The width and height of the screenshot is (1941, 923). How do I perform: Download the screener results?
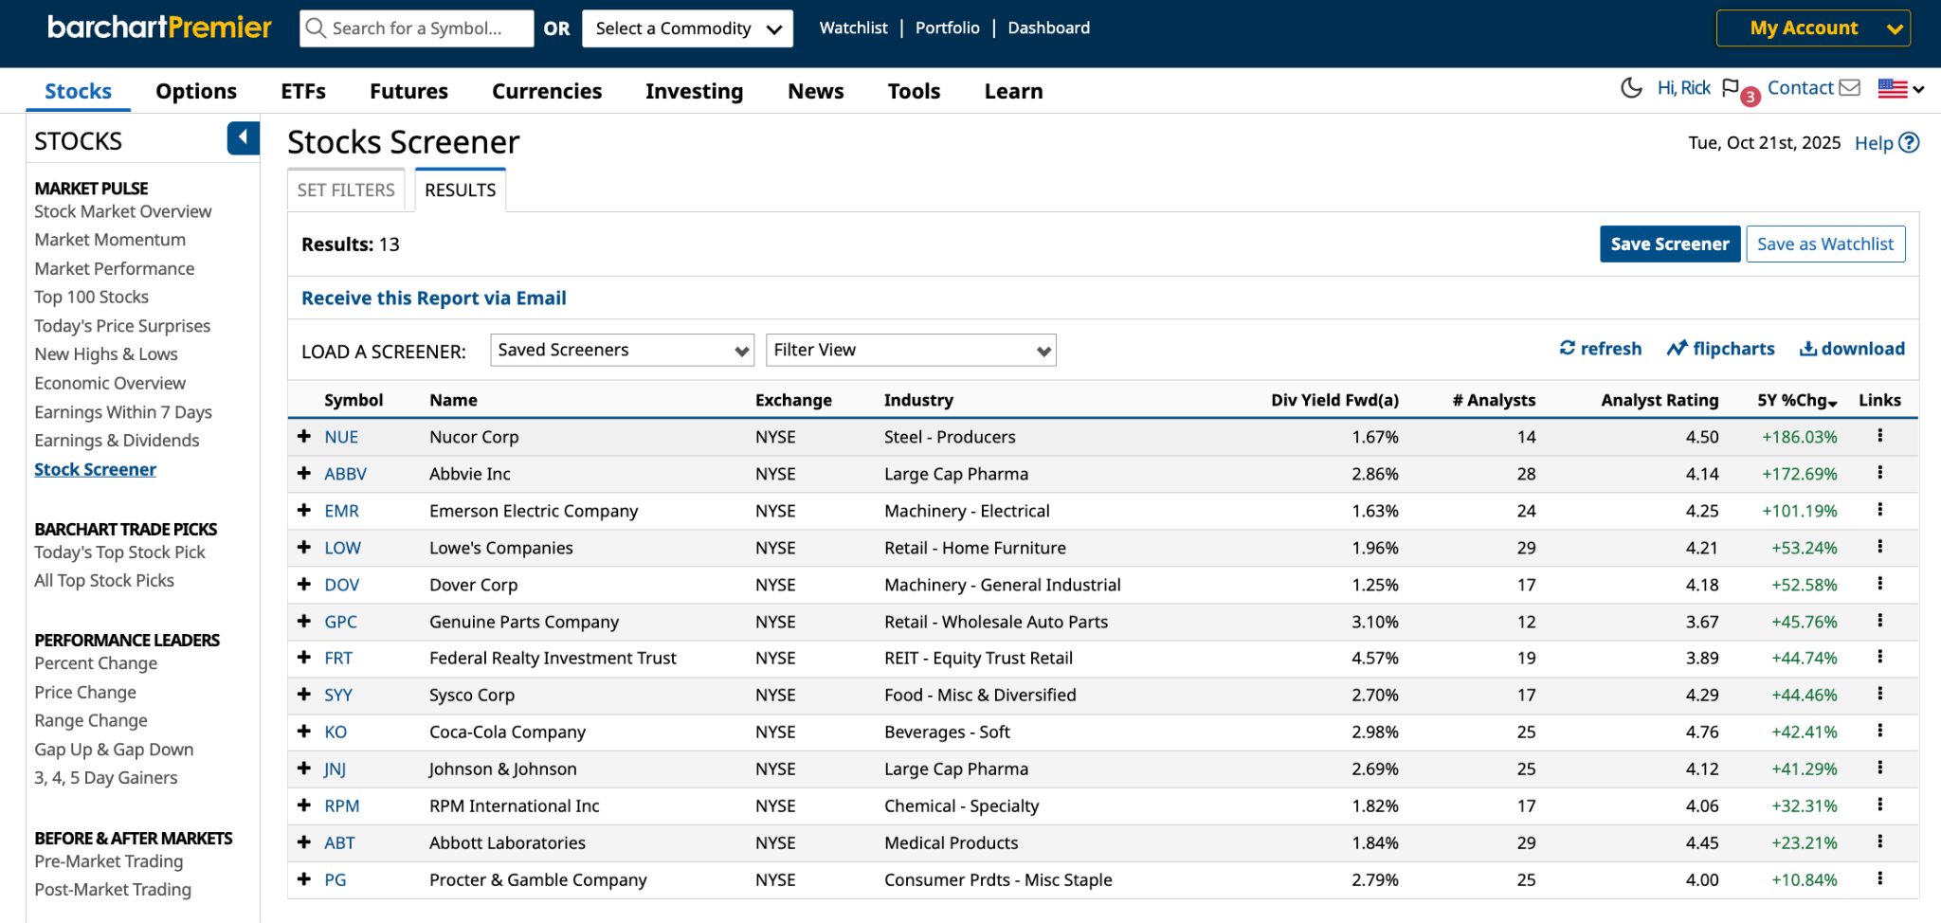coord(1851,349)
